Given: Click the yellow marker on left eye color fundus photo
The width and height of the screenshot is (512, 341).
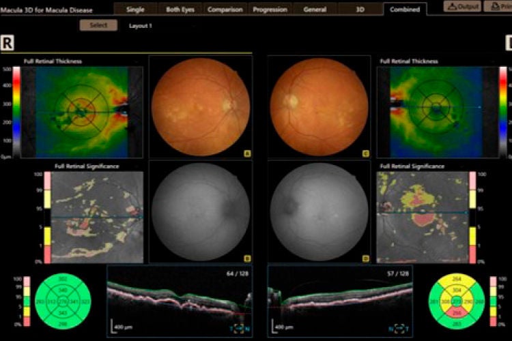Looking at the screenshot, I should pos(366,153).
